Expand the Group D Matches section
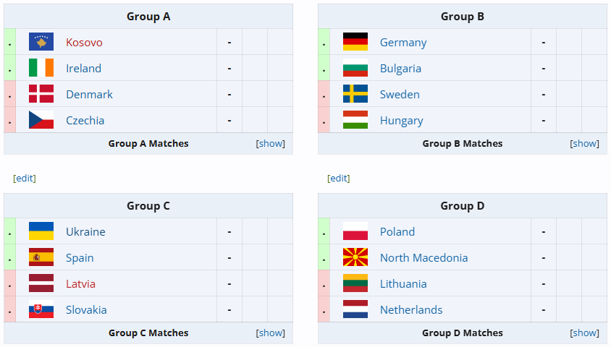Viewport: 611px width, 347px height. tap(584, 333)
